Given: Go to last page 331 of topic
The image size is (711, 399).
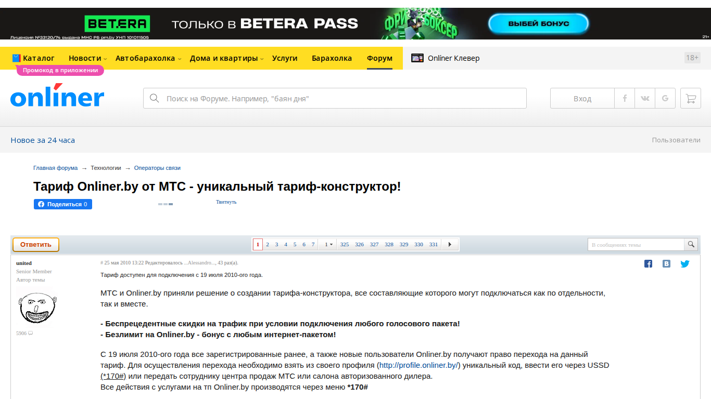Looking at the screenshot, I should pyautogui.click(x=434, y=244).
